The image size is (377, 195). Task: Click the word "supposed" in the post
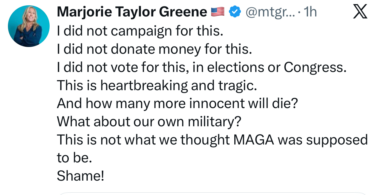(x=337, y=140)
